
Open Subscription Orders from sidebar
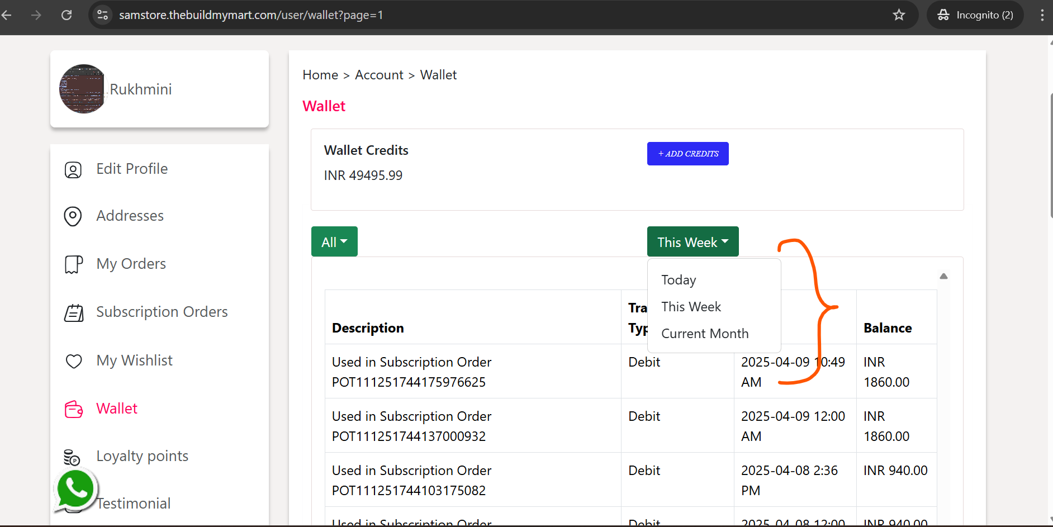(x=162, y=312)
